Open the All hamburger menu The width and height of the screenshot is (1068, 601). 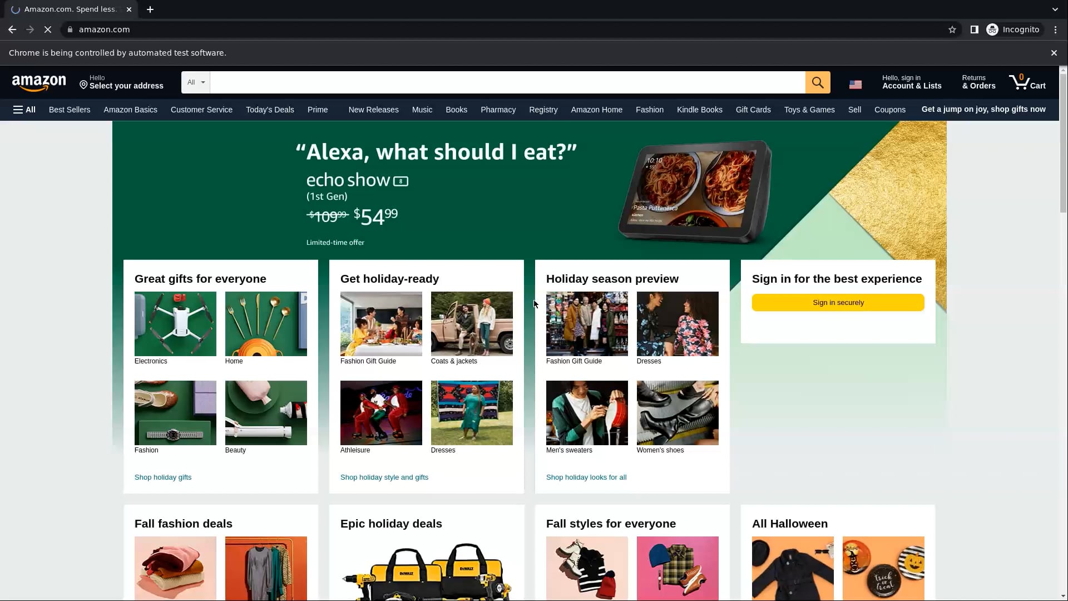click(x=24, y=110)
